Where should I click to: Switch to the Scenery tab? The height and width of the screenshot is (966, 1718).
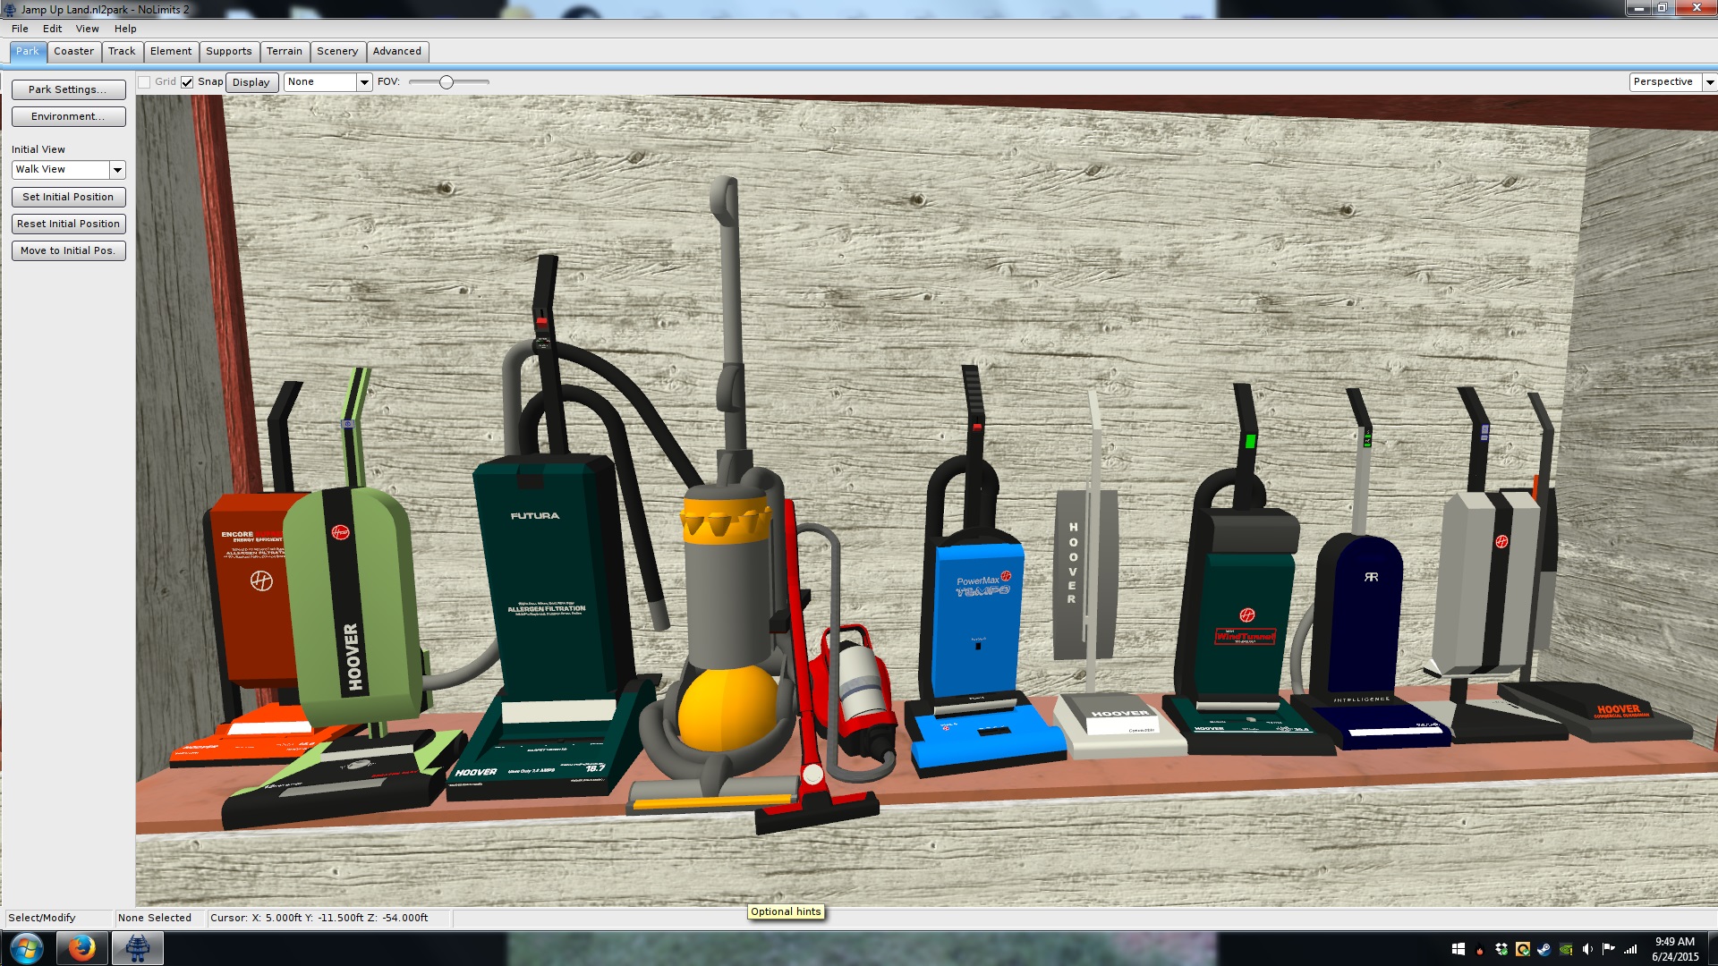coord(337,51)
